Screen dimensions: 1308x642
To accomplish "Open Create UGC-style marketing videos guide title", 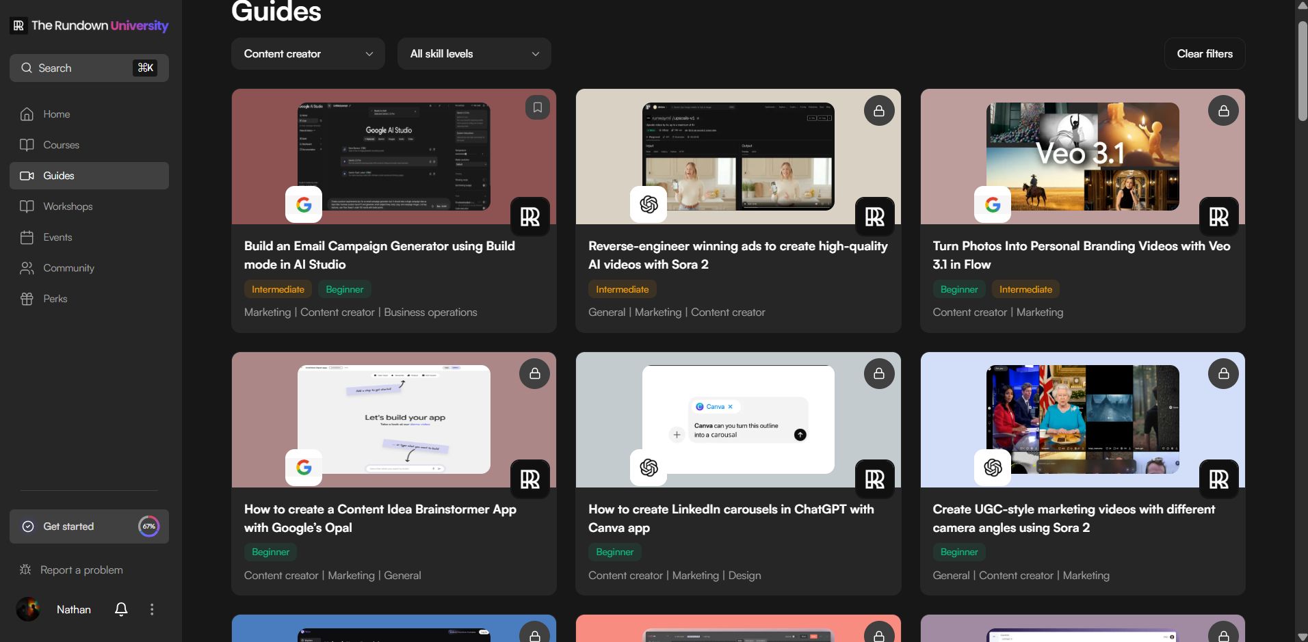I will [1074, 518].
